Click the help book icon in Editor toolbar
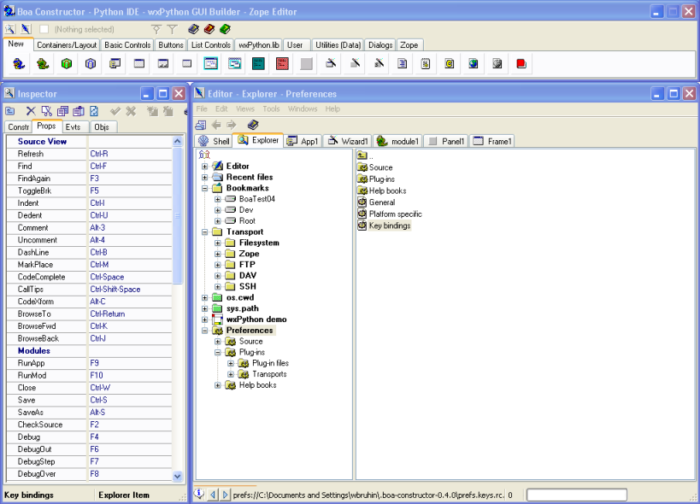This screenshot has width=700, height=504. point(253,125)
